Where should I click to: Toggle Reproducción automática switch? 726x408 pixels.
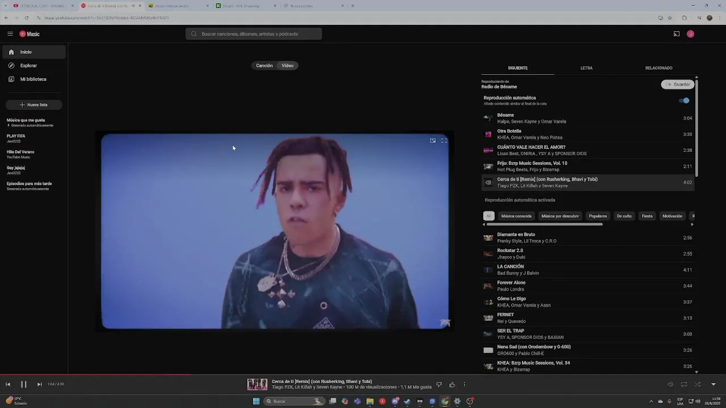pos(685,101)
